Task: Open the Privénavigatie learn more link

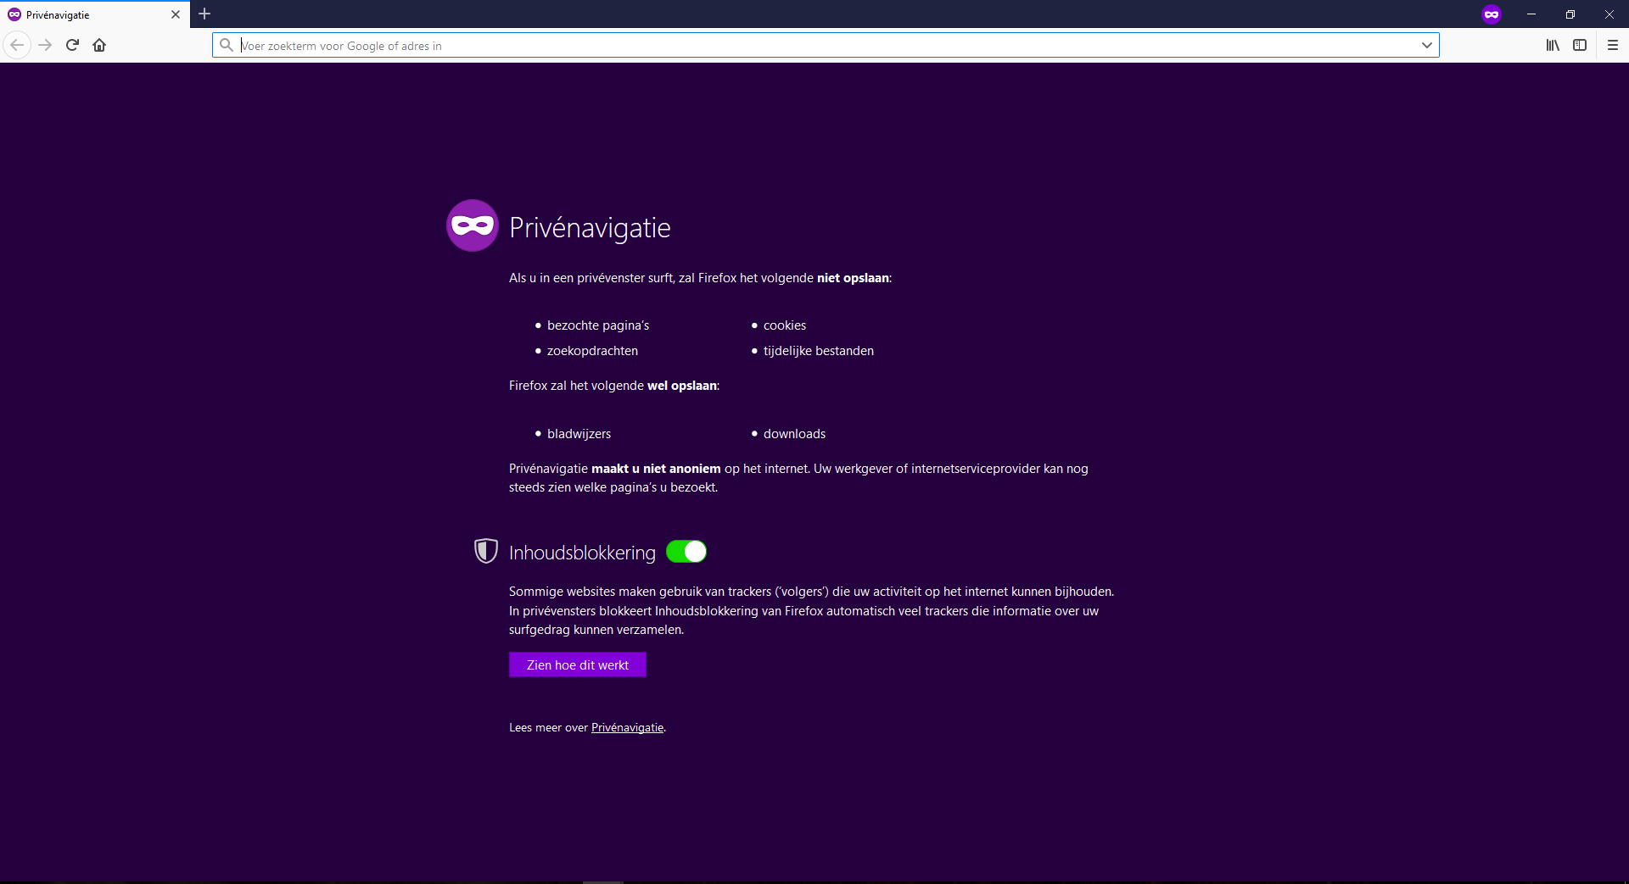Action: [x=627, y=727]
